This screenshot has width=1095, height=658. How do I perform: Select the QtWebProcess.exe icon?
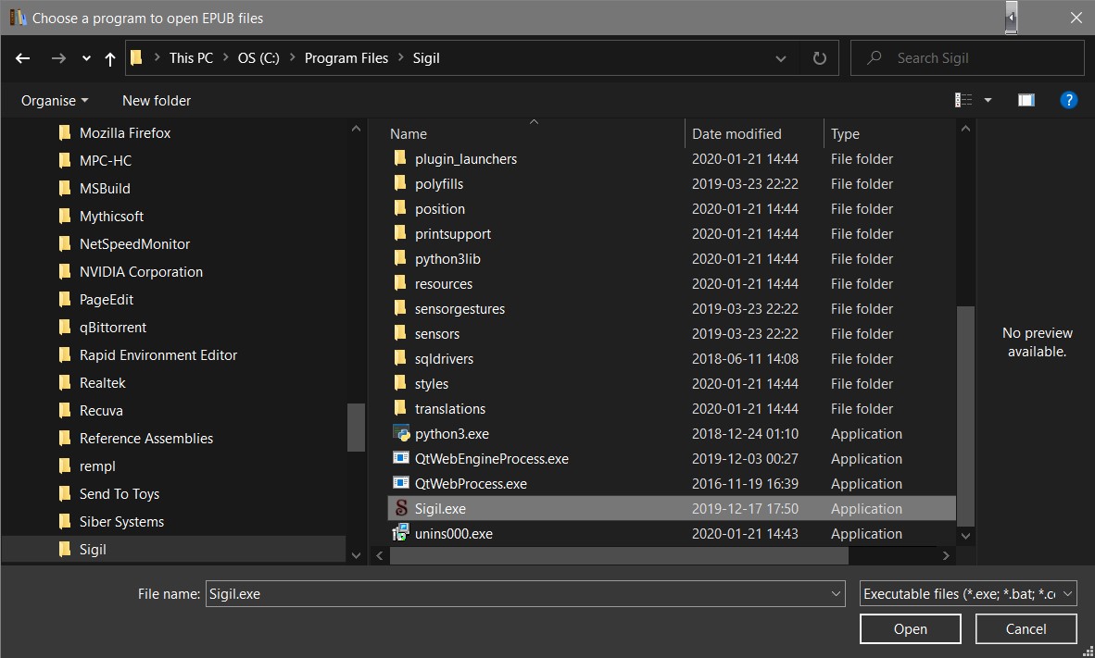coord(401,484)
